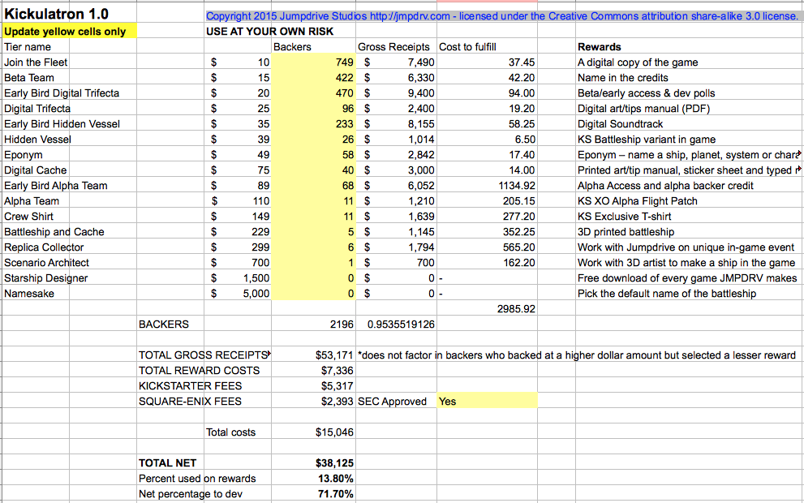Select the Namesake backers count cell
The image size is (804, 503).
pyautogui.click(x=313, y=294)
